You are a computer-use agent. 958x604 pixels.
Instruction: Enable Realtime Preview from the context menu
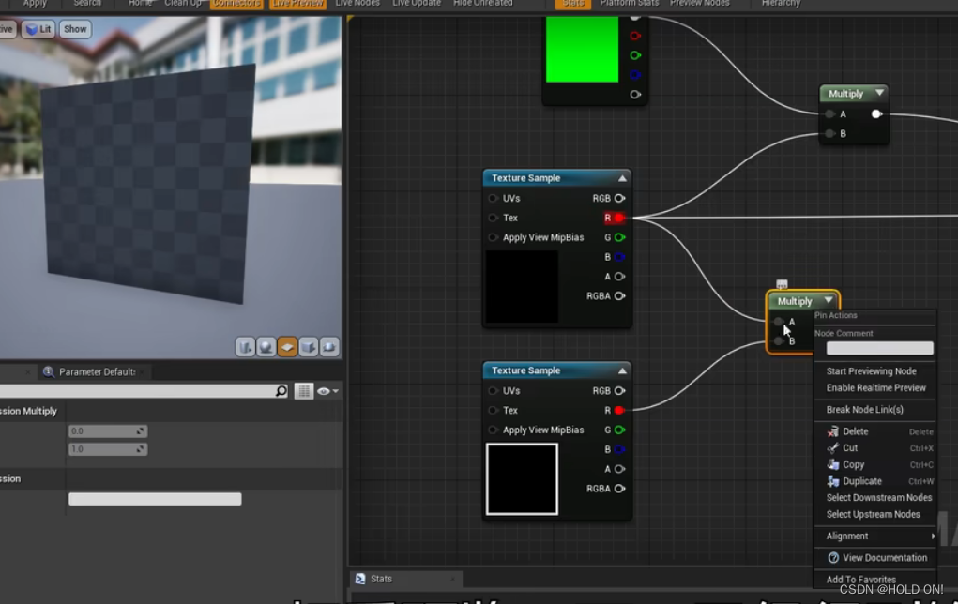874,387
